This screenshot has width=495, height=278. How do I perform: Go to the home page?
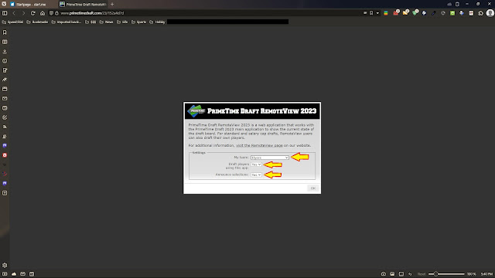[x=43, y=13]
